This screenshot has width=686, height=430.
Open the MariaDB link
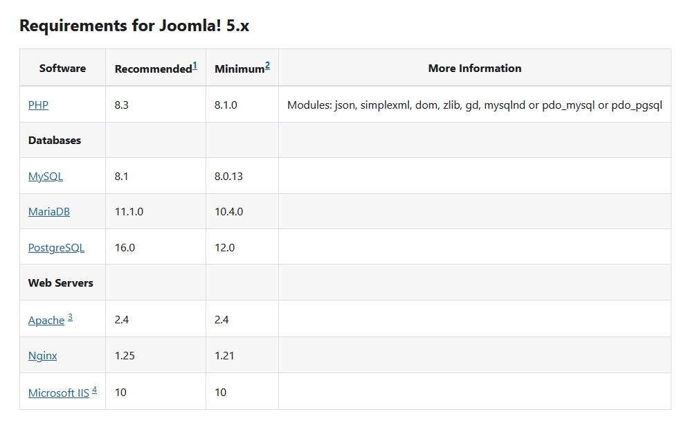coord(49,211)
